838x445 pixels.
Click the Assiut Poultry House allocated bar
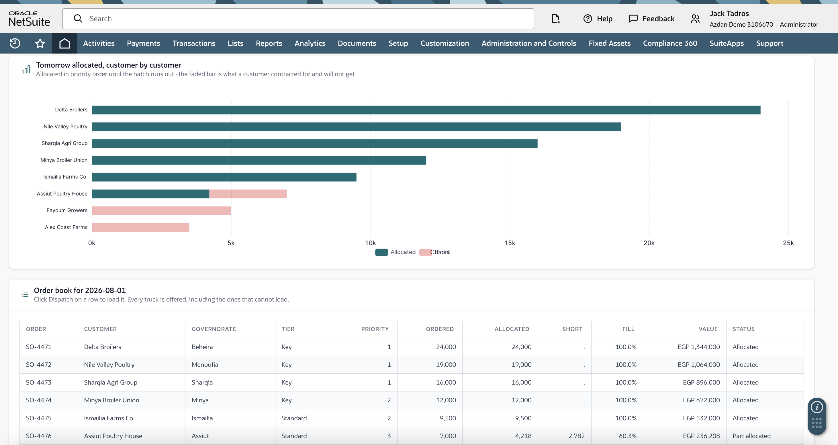tap(151, 194)
